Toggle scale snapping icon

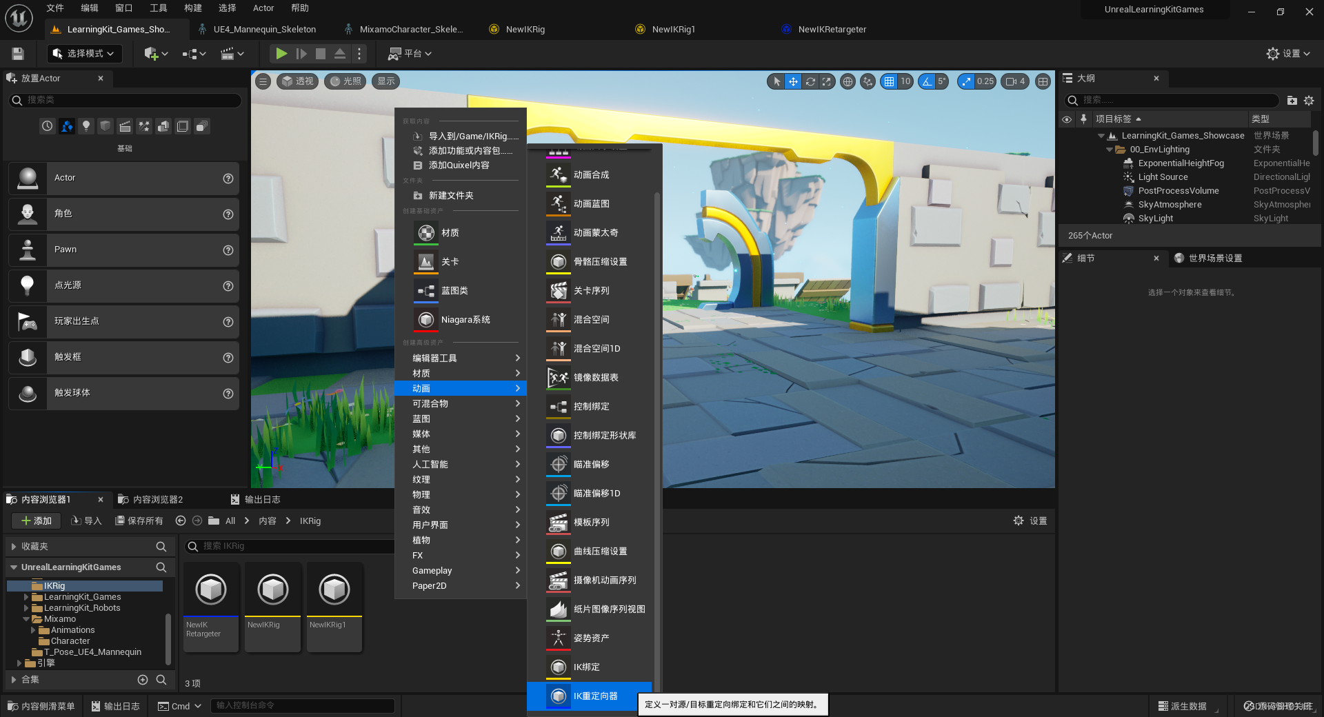(x=966, y=81)
